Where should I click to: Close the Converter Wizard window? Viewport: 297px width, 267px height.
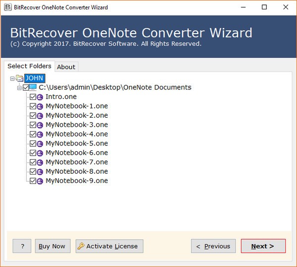click(286, 7)
